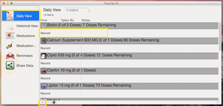This screenshot has width=223, height=106.
Task: Open the Medications pill bottle icon
Action: point(10,36)
